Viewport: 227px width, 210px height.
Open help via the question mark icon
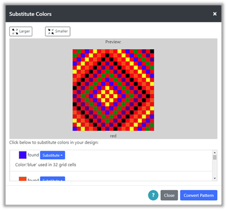pyautogui.click(x=153, y=195)
